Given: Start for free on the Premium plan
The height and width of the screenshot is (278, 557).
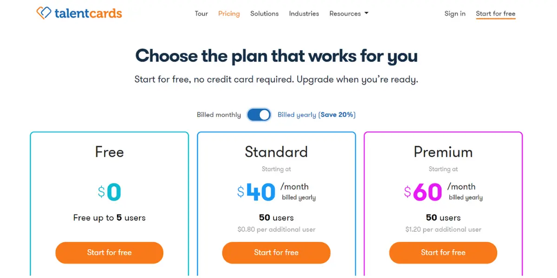Looking at the screenshot, I should click(443, 253).
